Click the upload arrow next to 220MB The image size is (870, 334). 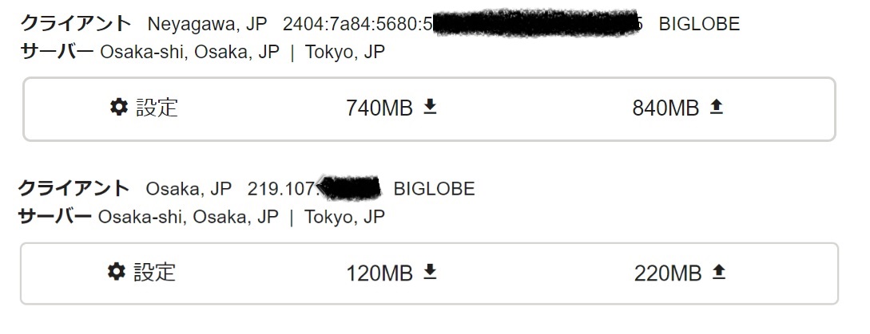tap(718, 272)
